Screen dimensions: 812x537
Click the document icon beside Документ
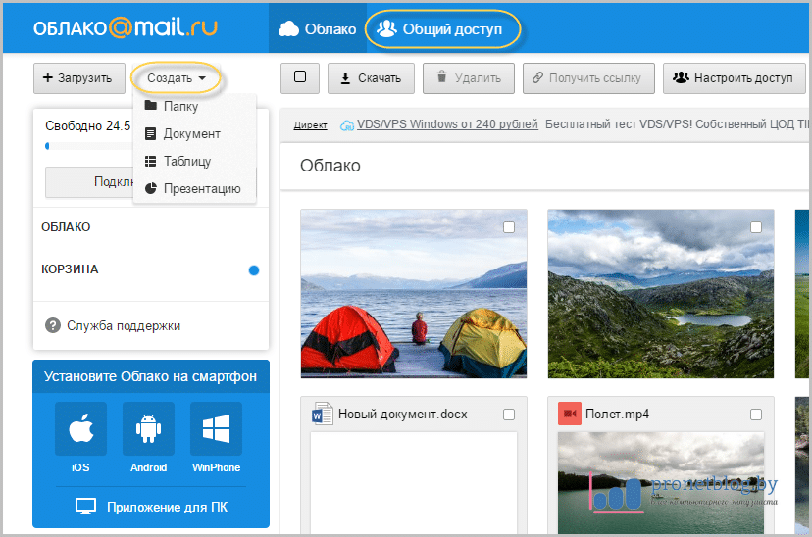point(151,133)
